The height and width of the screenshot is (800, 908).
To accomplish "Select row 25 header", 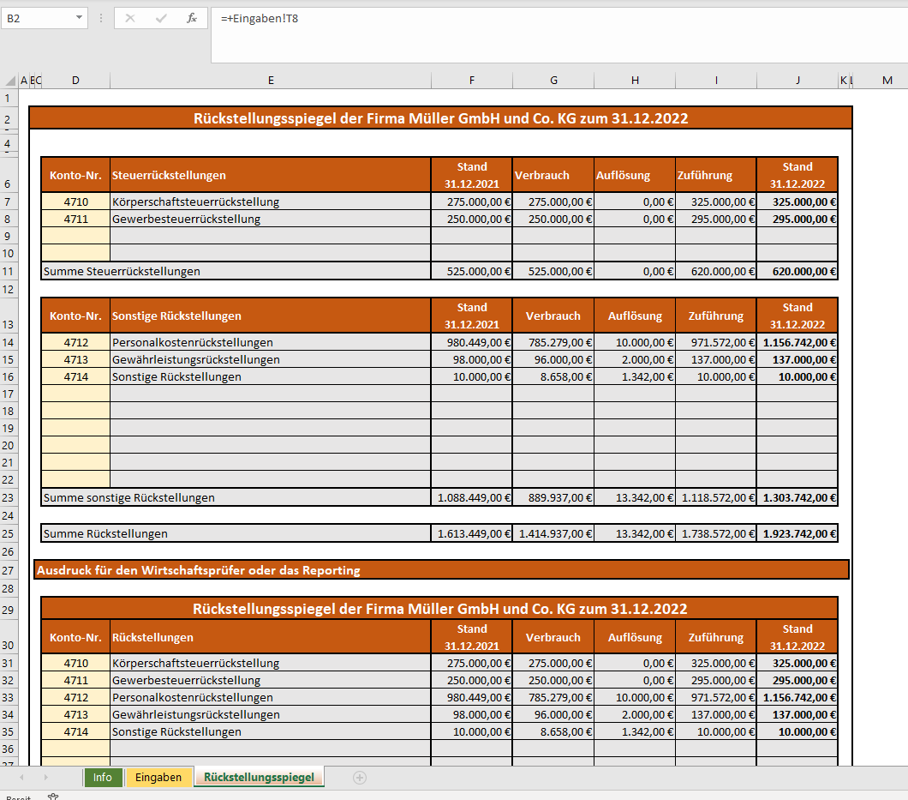I will point(8,533).
